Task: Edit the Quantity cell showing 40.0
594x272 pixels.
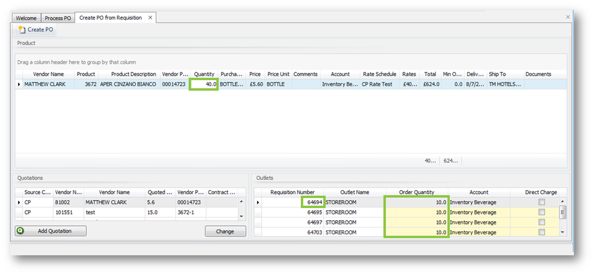Action: 204,84
